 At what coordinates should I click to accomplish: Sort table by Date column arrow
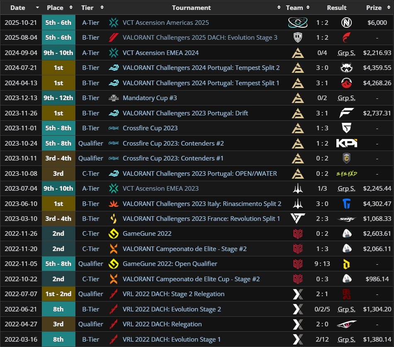37,7
